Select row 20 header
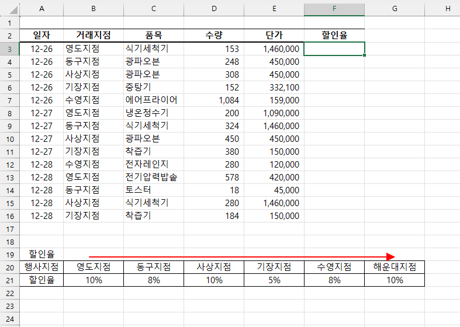460x327 pixels. coord(10,267)
